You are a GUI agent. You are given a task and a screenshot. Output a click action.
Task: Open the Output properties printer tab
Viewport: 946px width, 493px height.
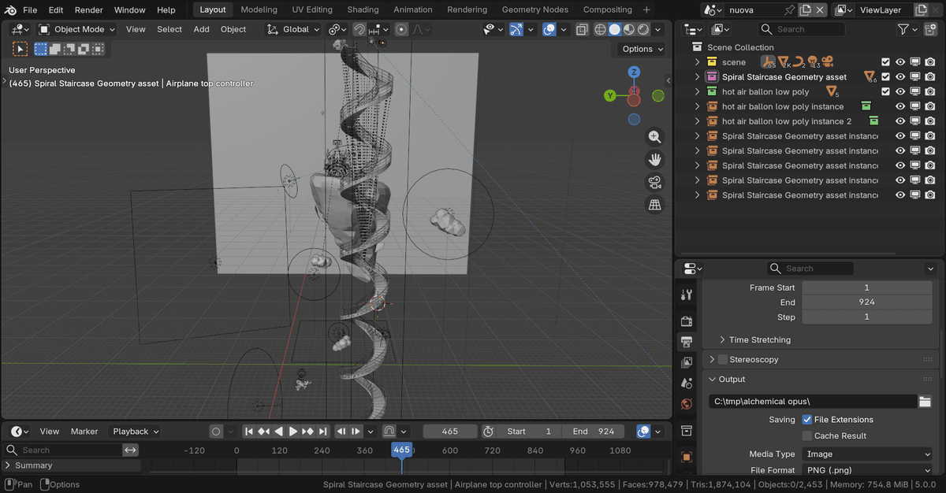687,342
